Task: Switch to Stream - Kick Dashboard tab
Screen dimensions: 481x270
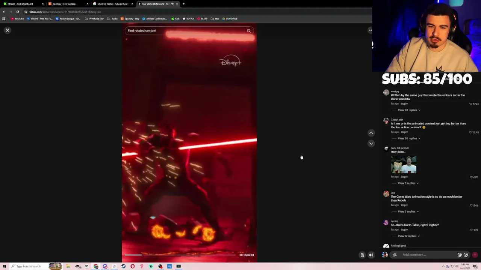Action: pyautogui.click(x=23, y=4)
